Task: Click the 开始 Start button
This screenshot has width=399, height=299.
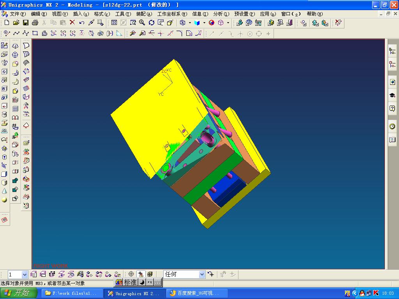Action: tap(19, 293)
